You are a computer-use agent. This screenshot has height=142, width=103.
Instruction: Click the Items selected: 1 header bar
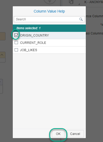[49, 28]
